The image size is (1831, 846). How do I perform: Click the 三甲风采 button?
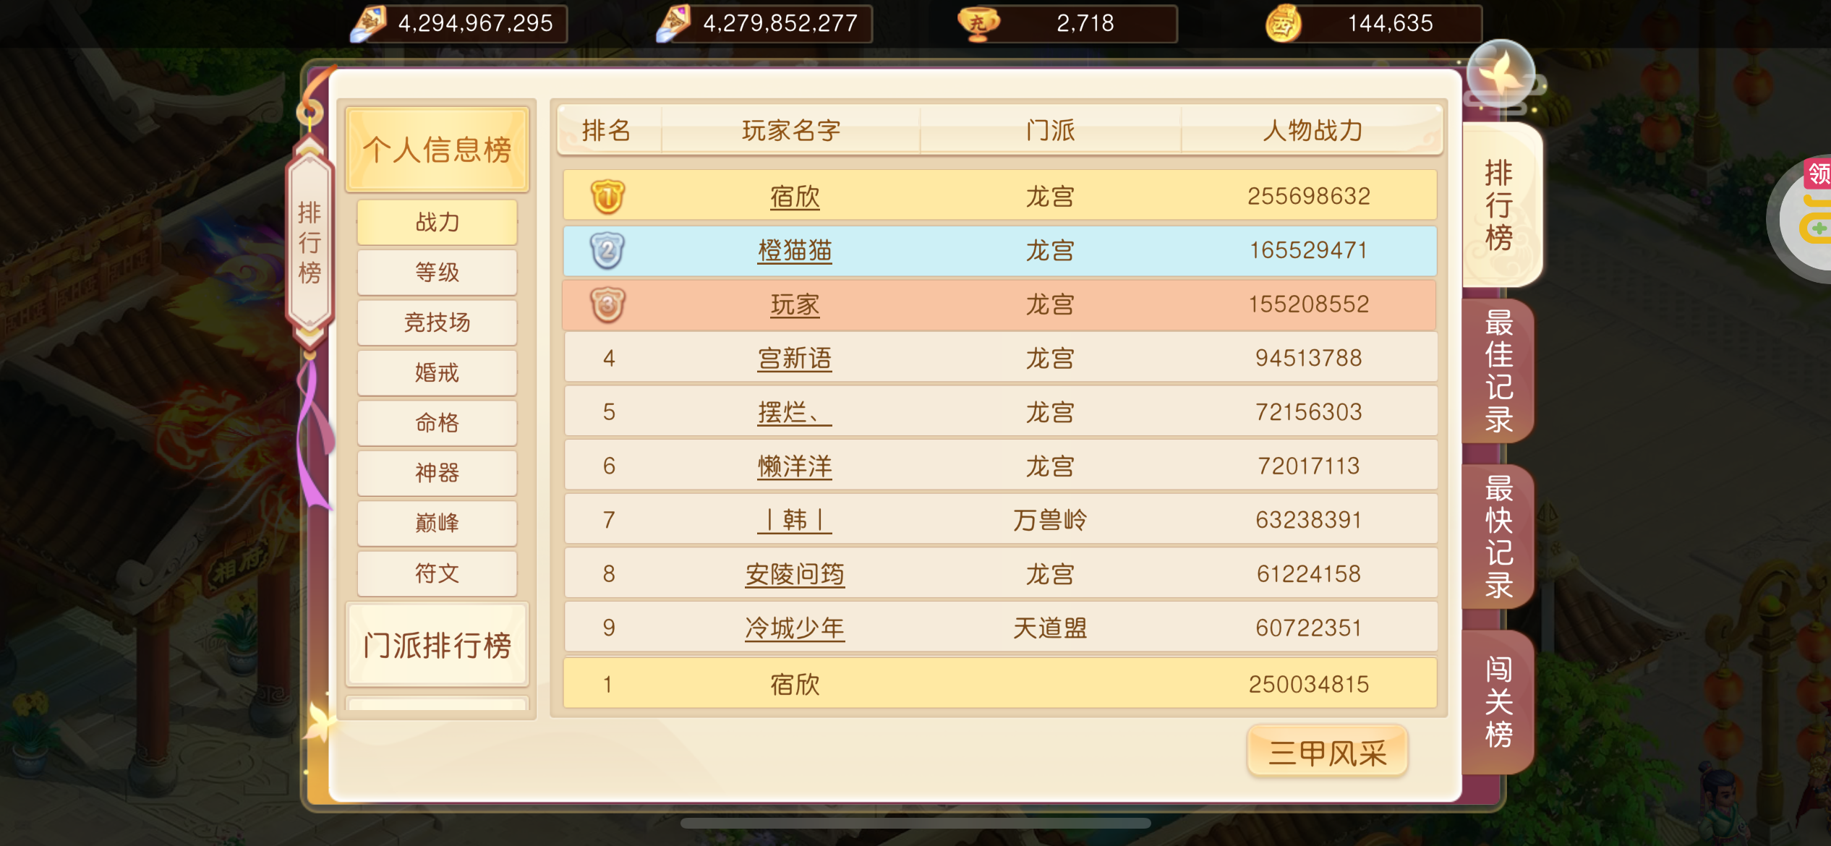pos(1328,752)
